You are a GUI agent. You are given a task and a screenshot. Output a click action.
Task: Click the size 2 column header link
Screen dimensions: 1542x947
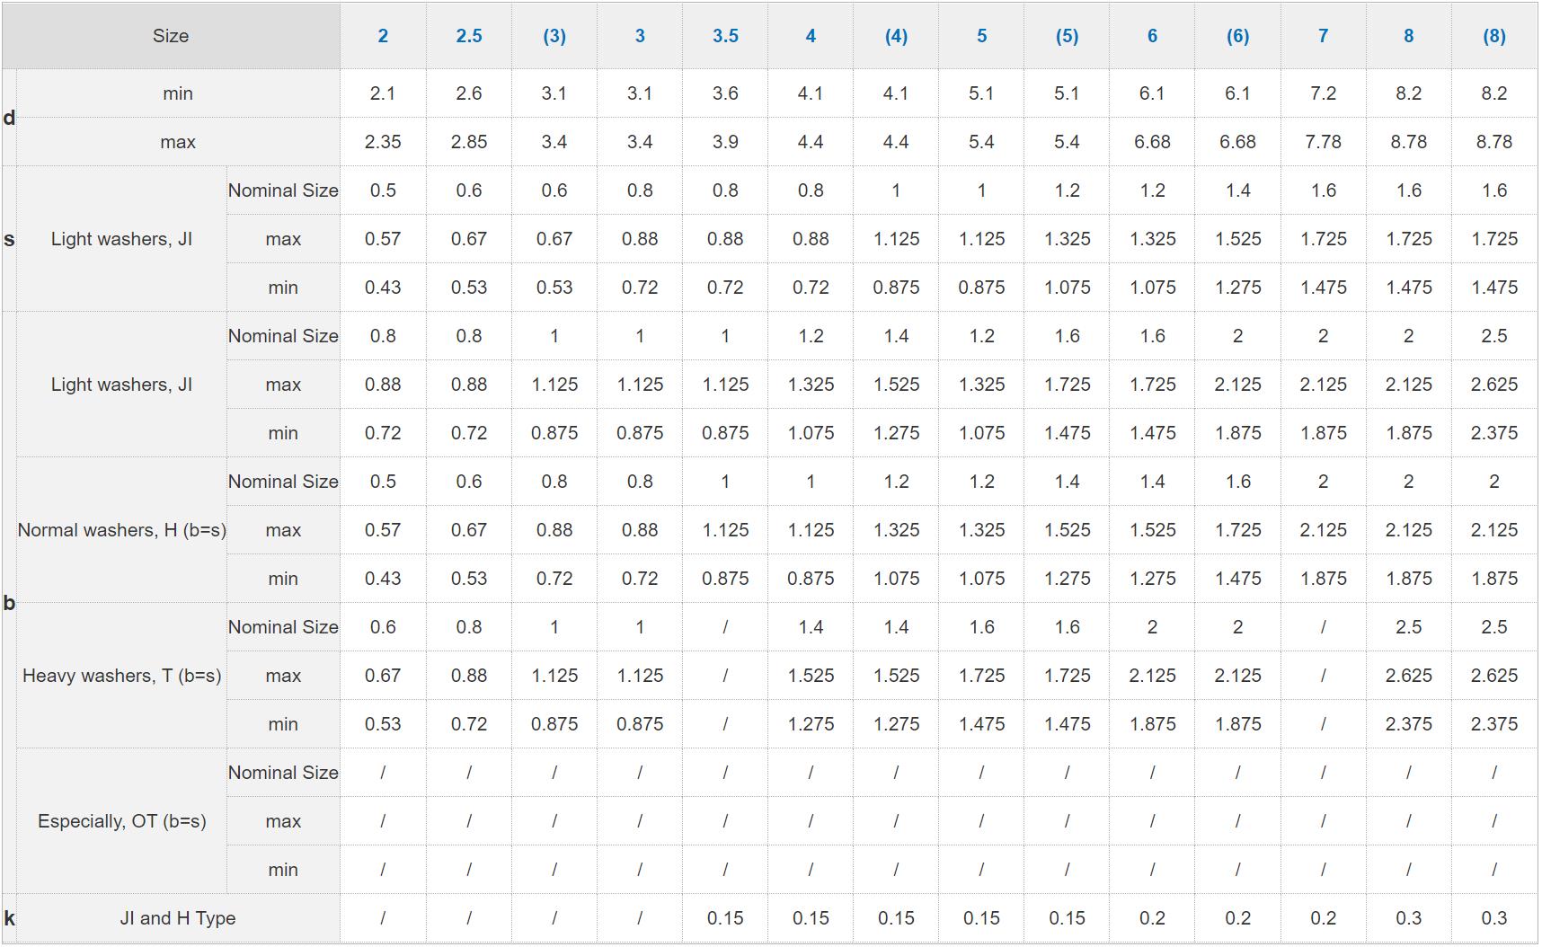point(383,36)
